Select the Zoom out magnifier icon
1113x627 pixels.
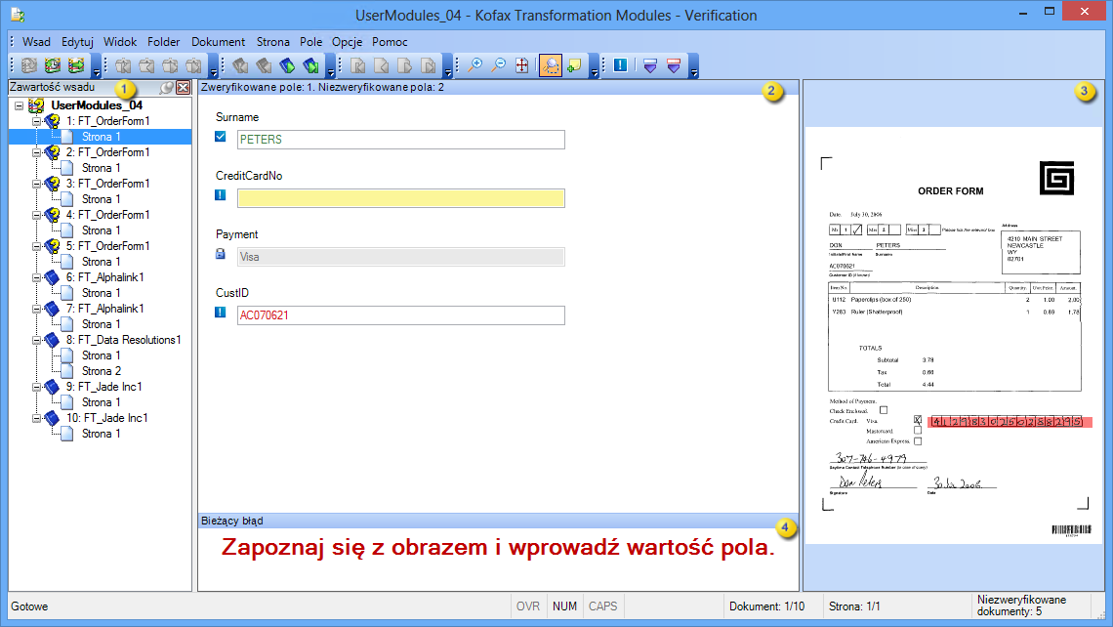499,65
